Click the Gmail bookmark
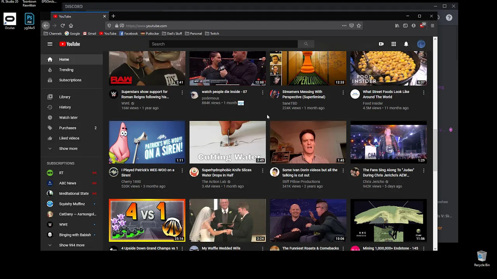This screenshot has height=279, width=497. 89,33
